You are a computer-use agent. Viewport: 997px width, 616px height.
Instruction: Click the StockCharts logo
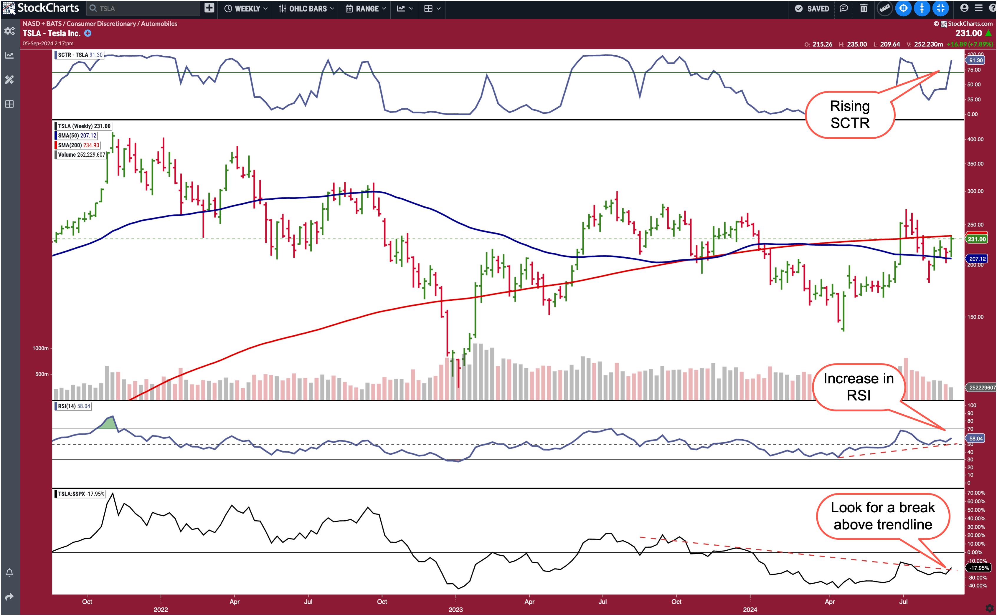tap(41, 8)
